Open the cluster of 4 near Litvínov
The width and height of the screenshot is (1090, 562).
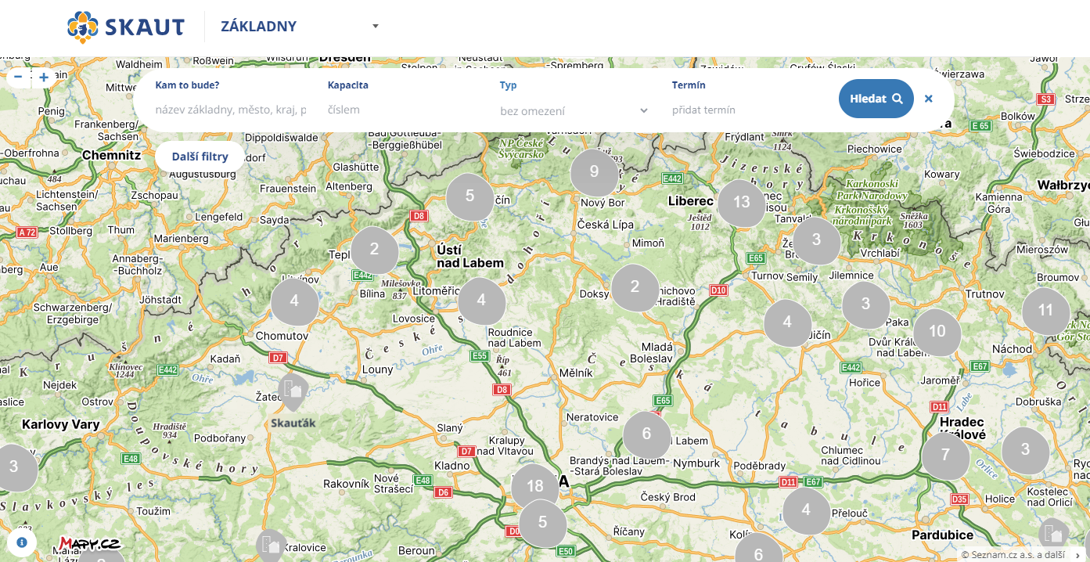click(294, 301)
